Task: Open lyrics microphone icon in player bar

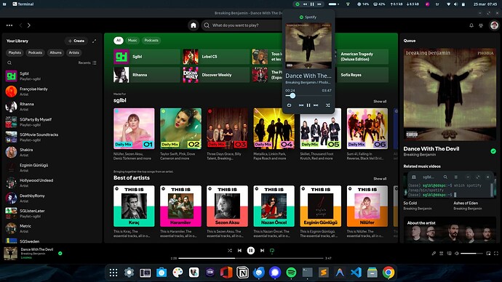Action: point(434,253)
